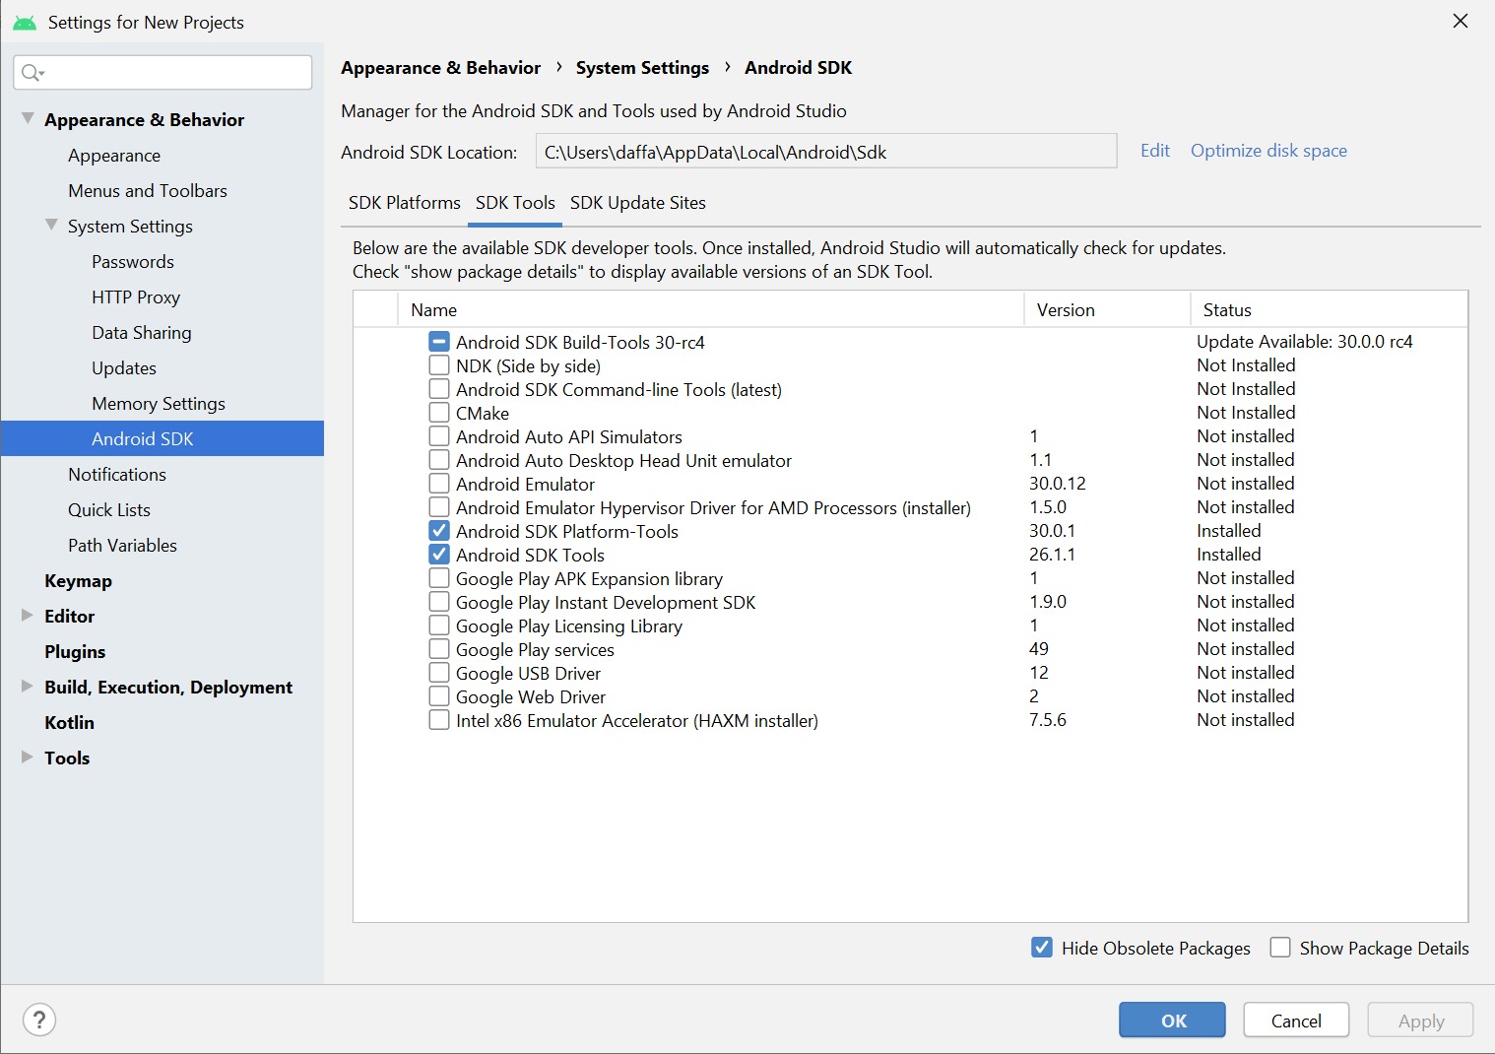Open the SDK Update Sites tab

(x=638, y=203)
